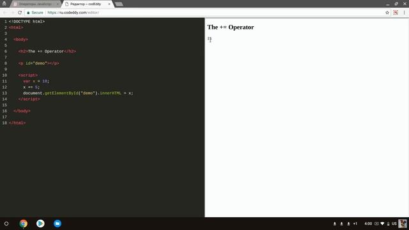Click the 4:00 clock in the tray
409x230 pixels.
368,224
